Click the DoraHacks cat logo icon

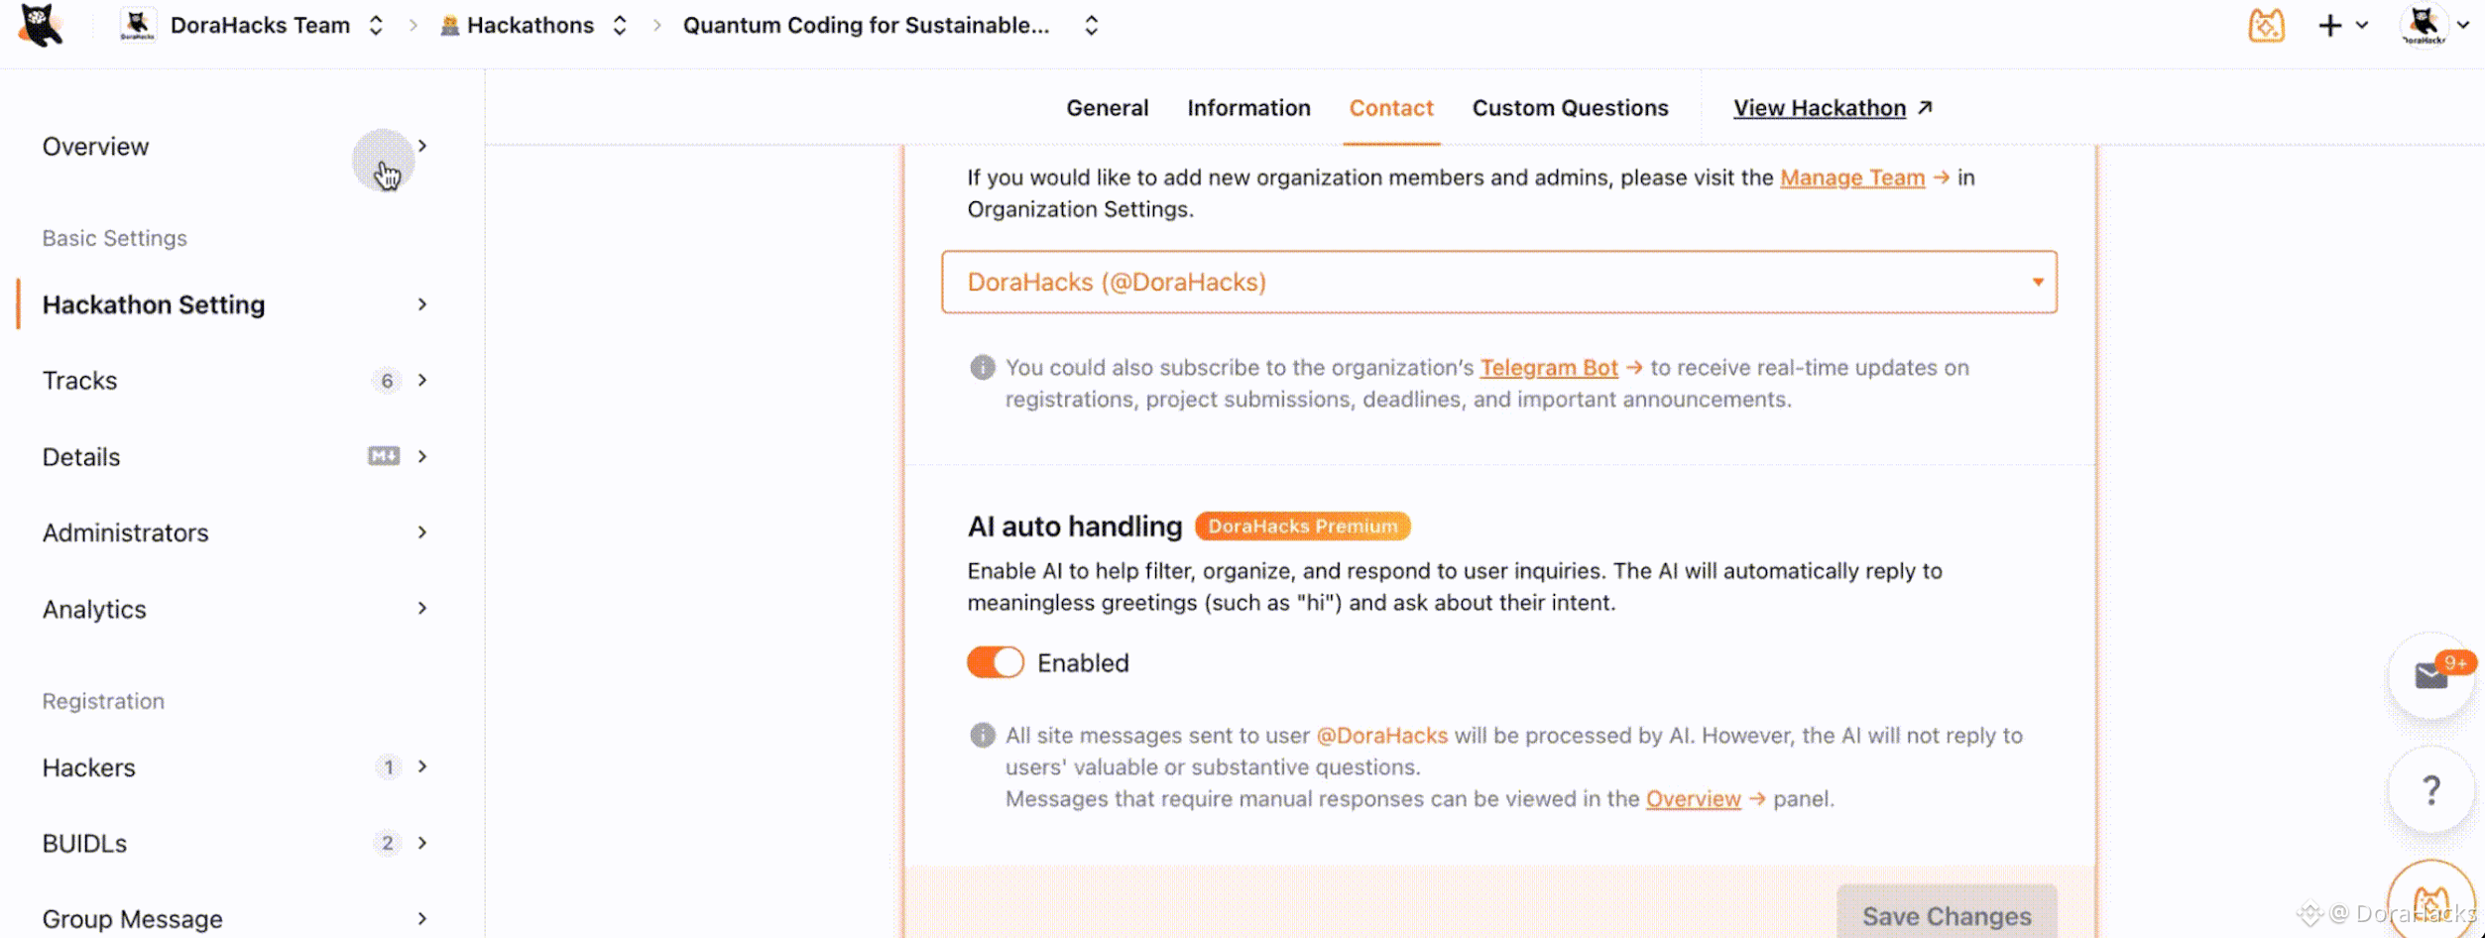click(41, 26)
